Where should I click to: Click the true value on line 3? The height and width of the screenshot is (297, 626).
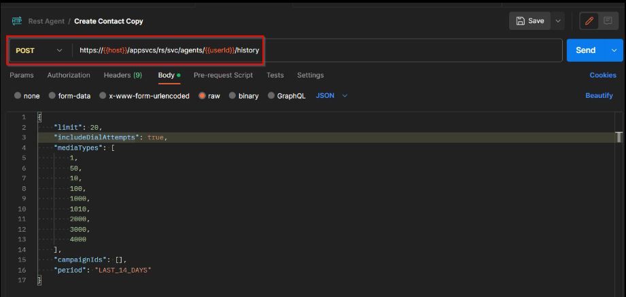(x=156, y=137)
